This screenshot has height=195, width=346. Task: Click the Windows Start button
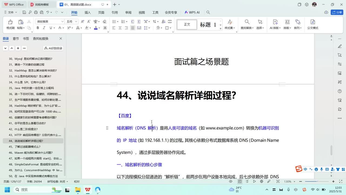[7, 190]
